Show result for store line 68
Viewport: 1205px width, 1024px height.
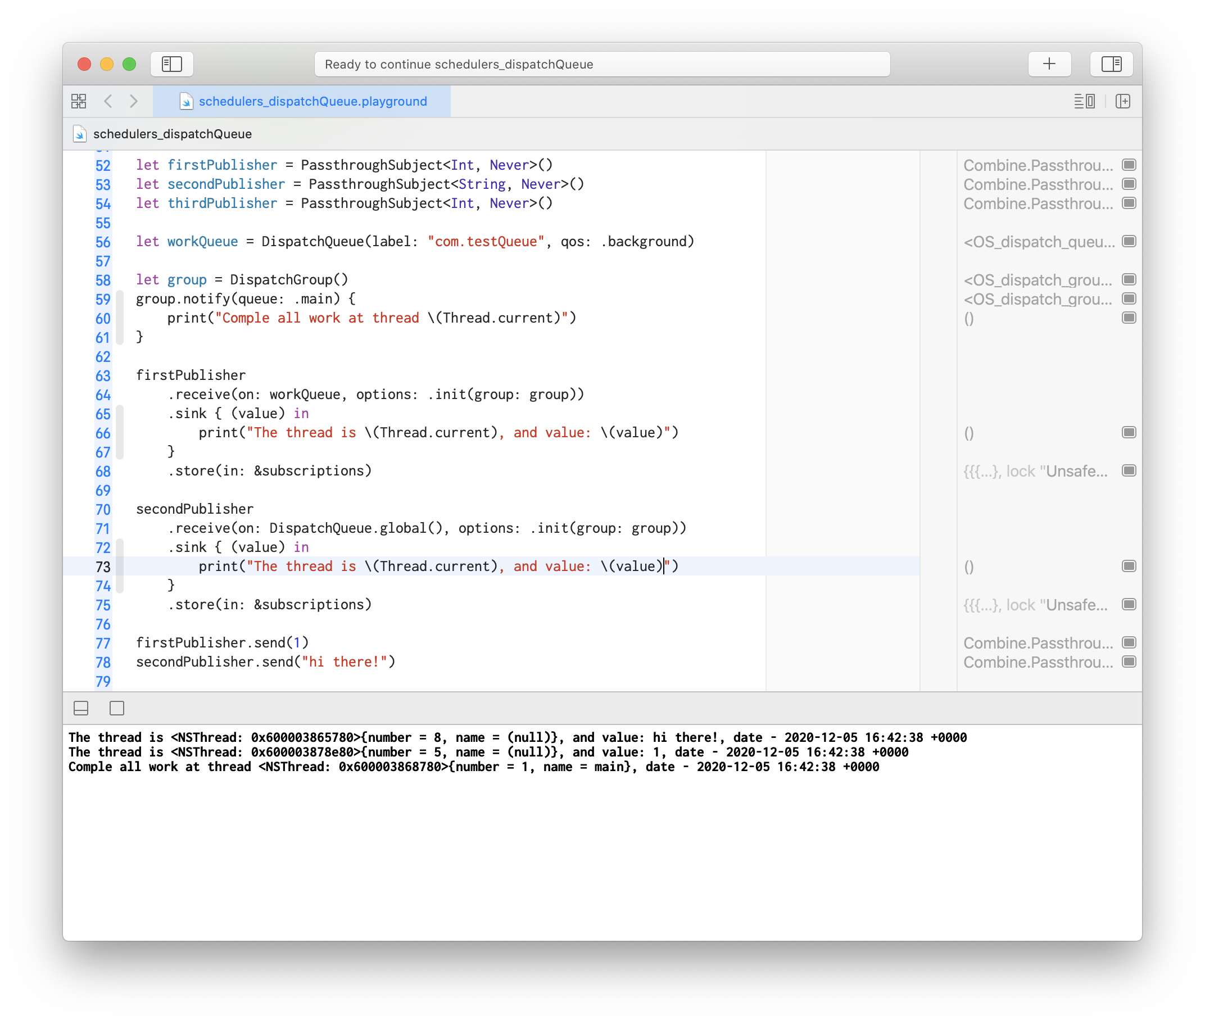(x=1129, y=470)
